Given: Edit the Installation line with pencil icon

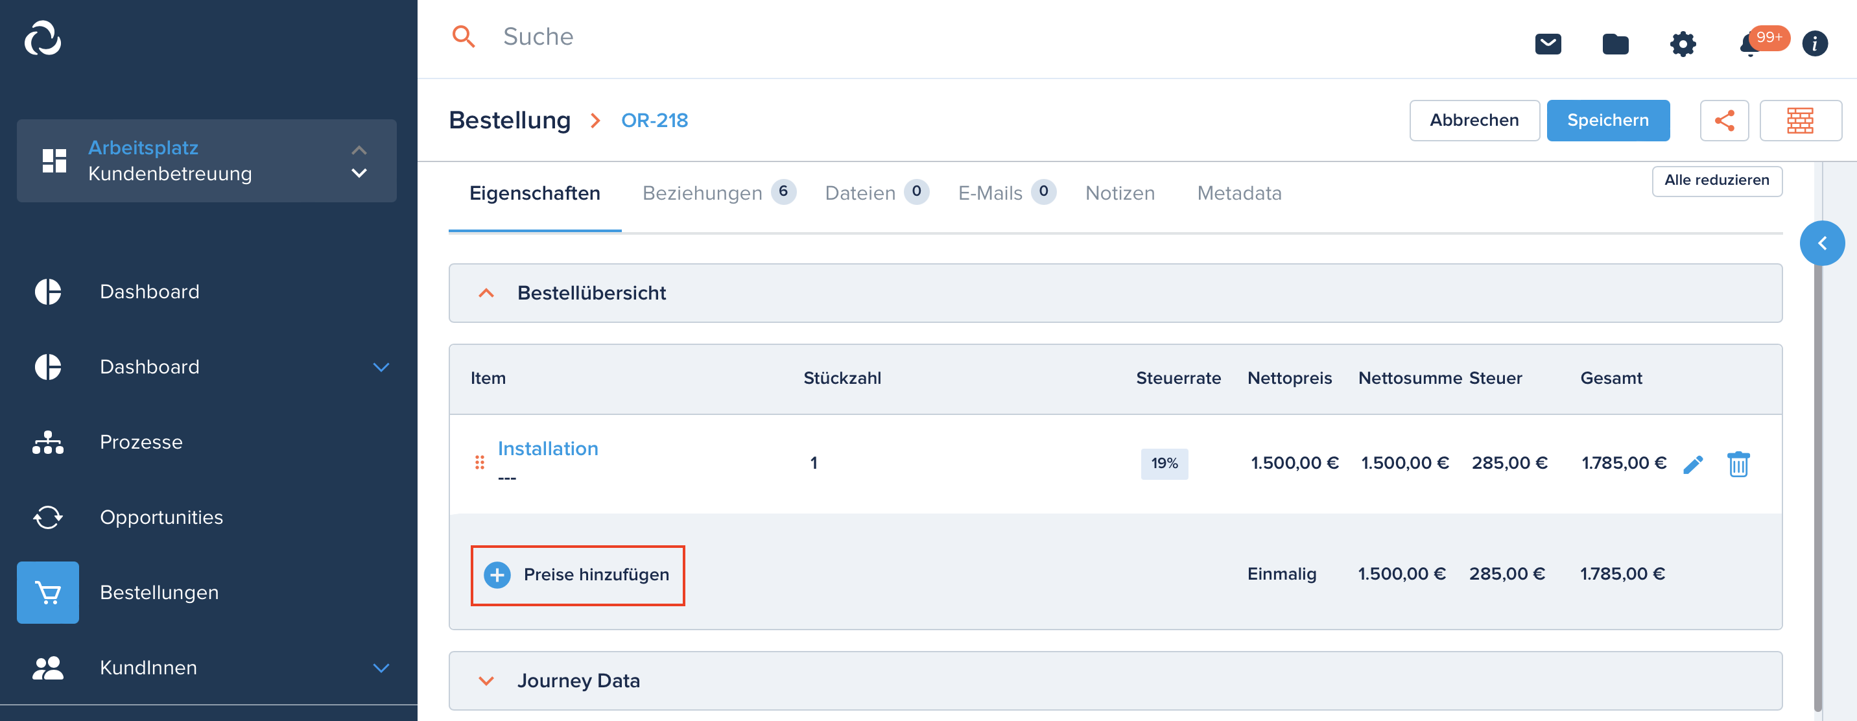Looking at the screenshot, I should point(1694,464).
